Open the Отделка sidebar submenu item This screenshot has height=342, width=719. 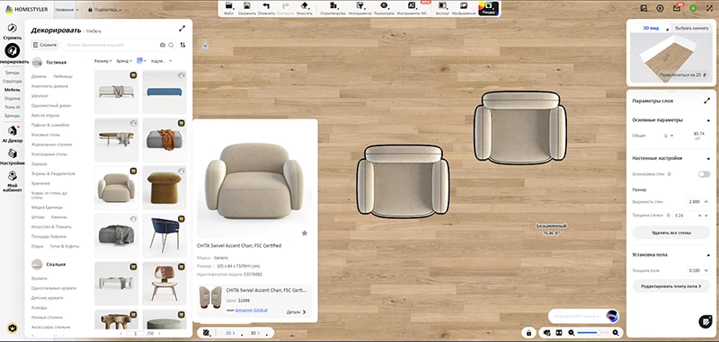[13, 99]
